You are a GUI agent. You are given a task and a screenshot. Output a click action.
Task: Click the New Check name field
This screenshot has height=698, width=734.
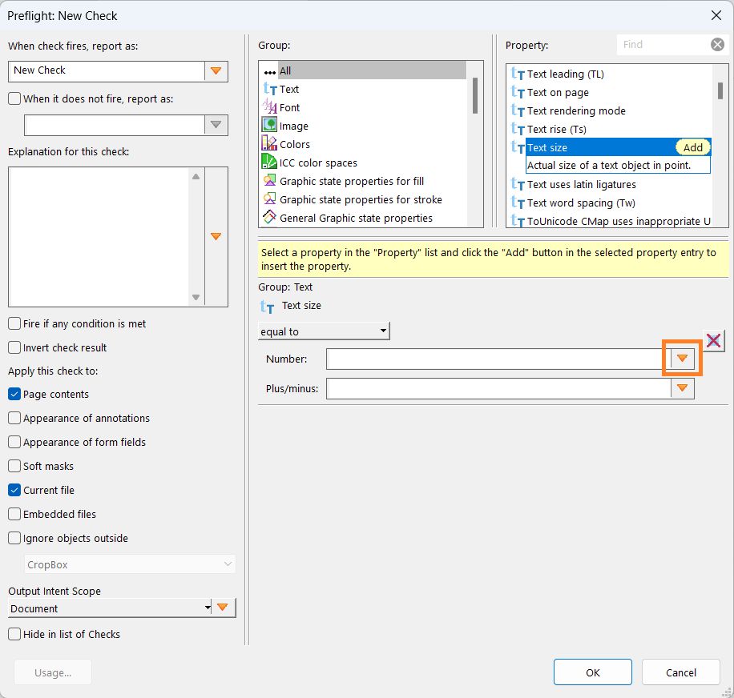click(x=107, y=71)
